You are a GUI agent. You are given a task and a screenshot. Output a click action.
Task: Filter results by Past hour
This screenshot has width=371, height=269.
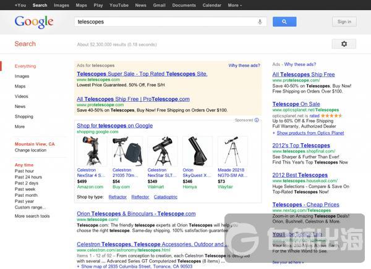[24, 171]
